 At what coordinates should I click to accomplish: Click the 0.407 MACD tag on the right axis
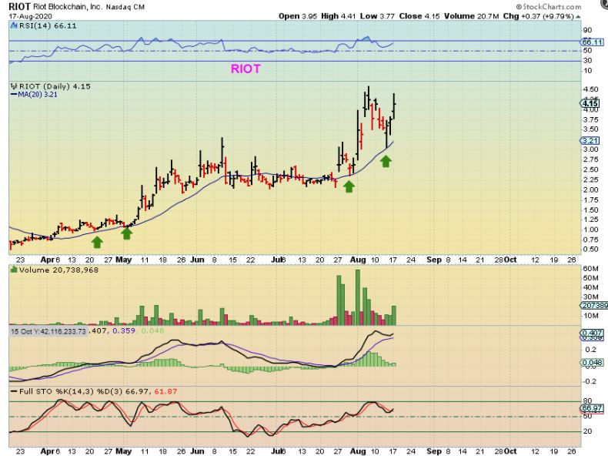coord(592,333)
